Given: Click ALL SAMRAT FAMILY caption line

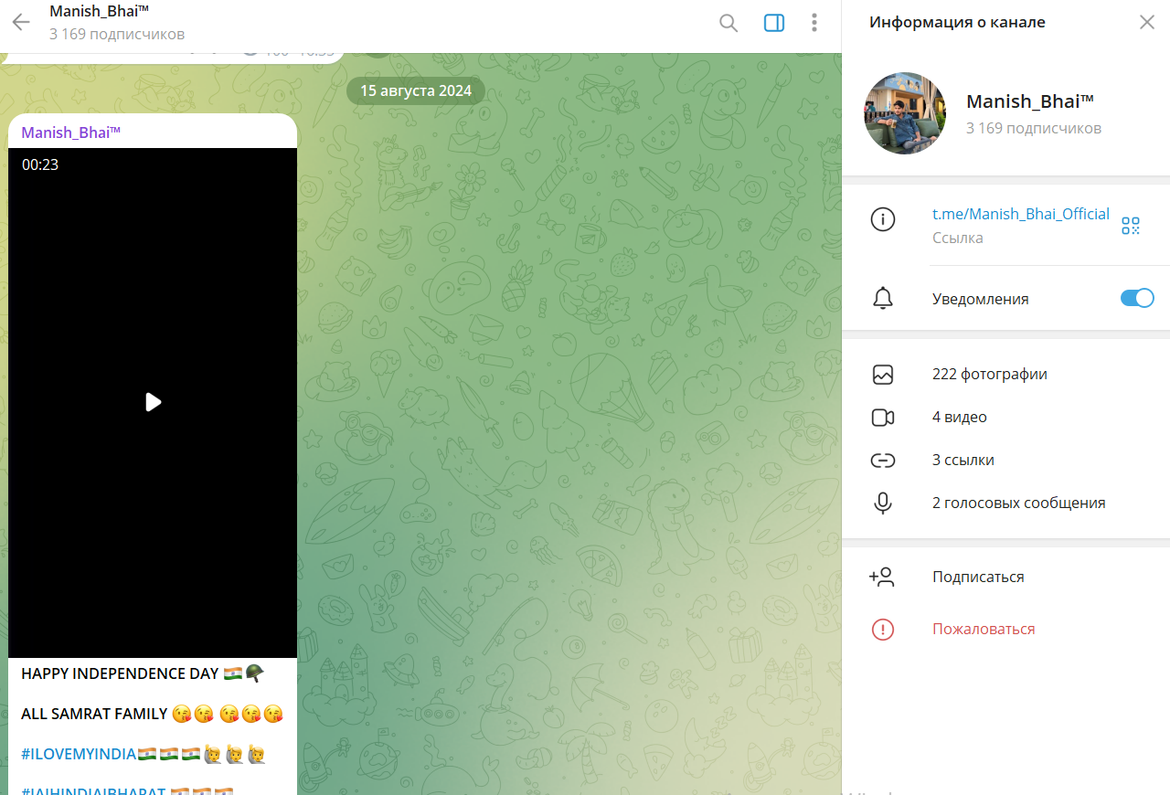Looking at the screenshot, I should pyautogui.click(x=94, y=714).
